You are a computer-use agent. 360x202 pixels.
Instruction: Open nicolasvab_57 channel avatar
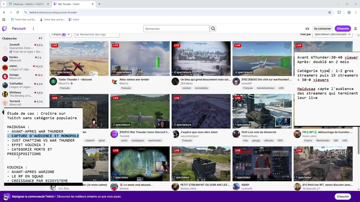[297, 187]
